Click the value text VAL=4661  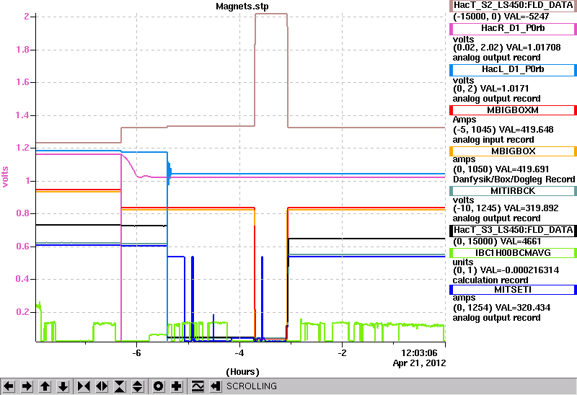[518, 241]
